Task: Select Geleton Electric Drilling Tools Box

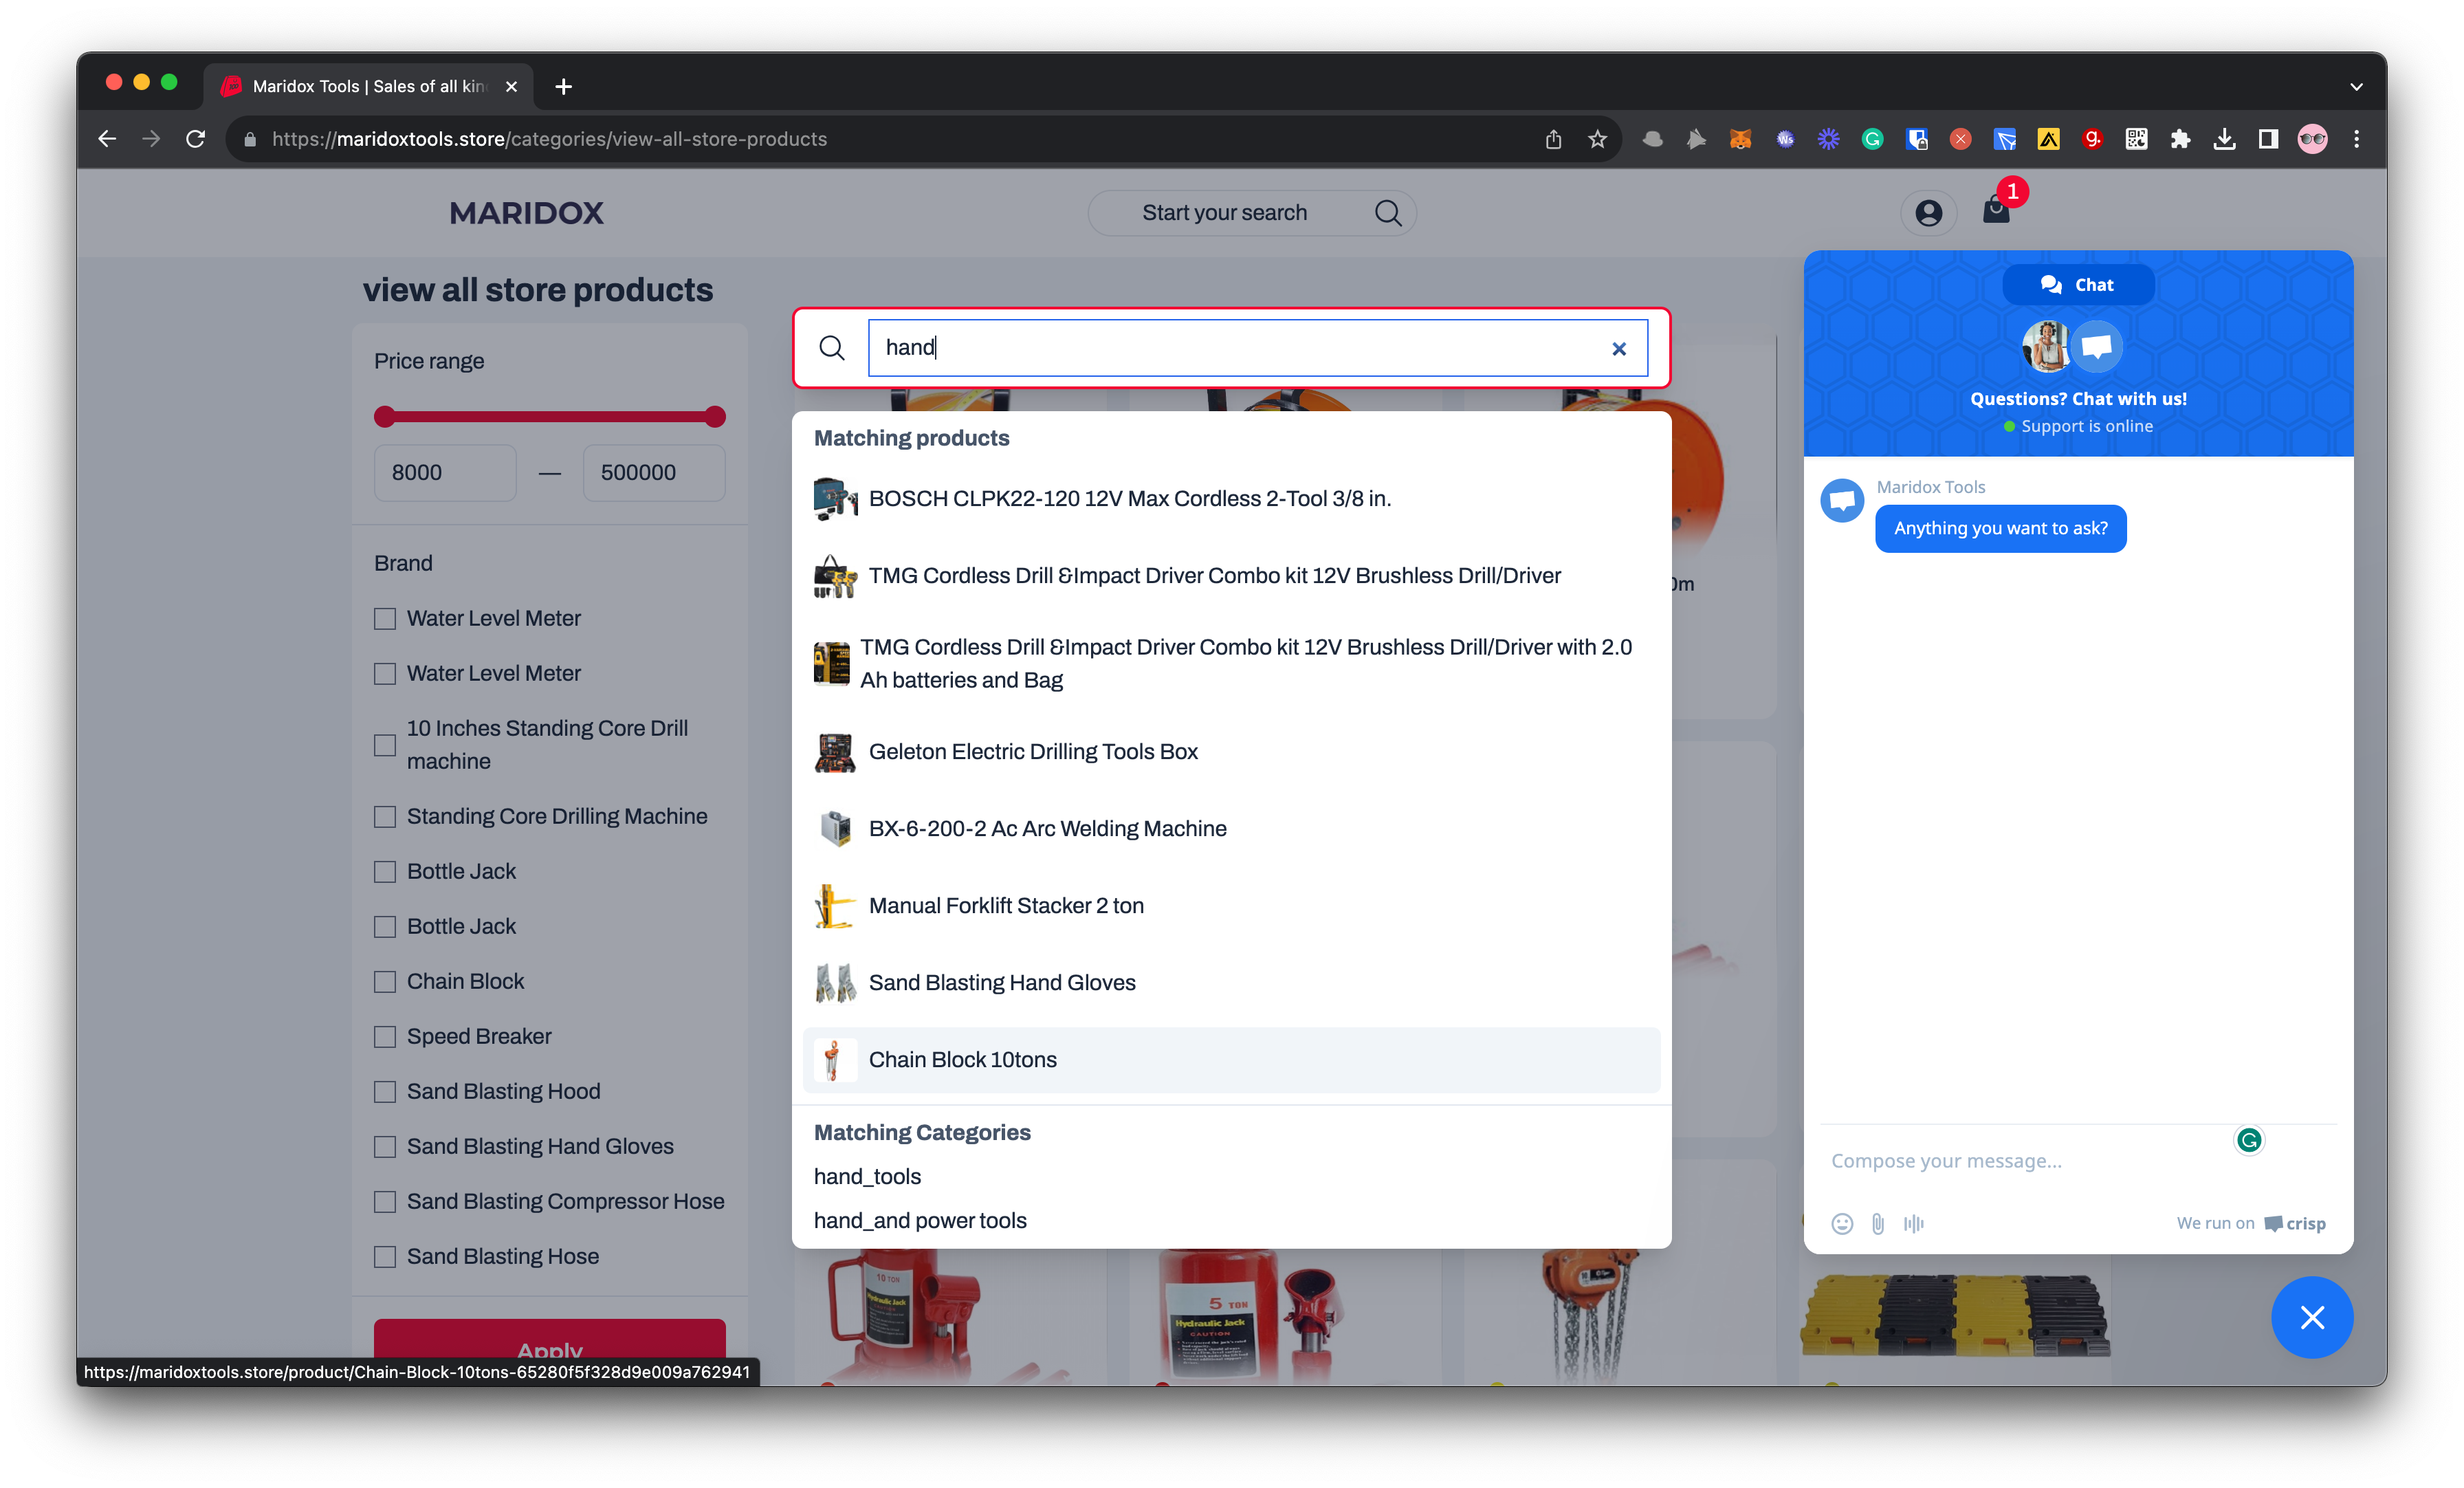Action: tap(1231, 752)
